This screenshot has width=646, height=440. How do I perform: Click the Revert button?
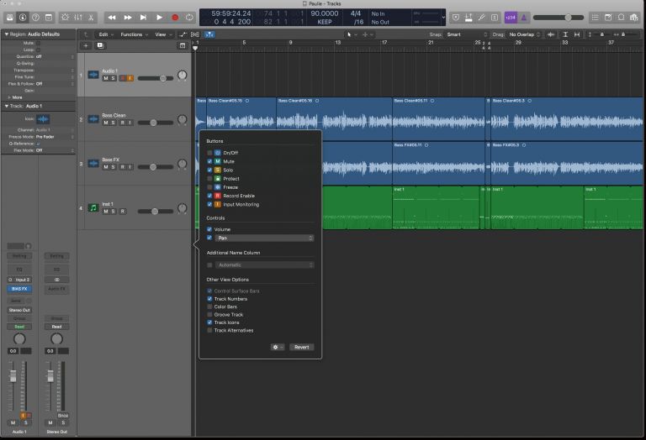point(302,347)
